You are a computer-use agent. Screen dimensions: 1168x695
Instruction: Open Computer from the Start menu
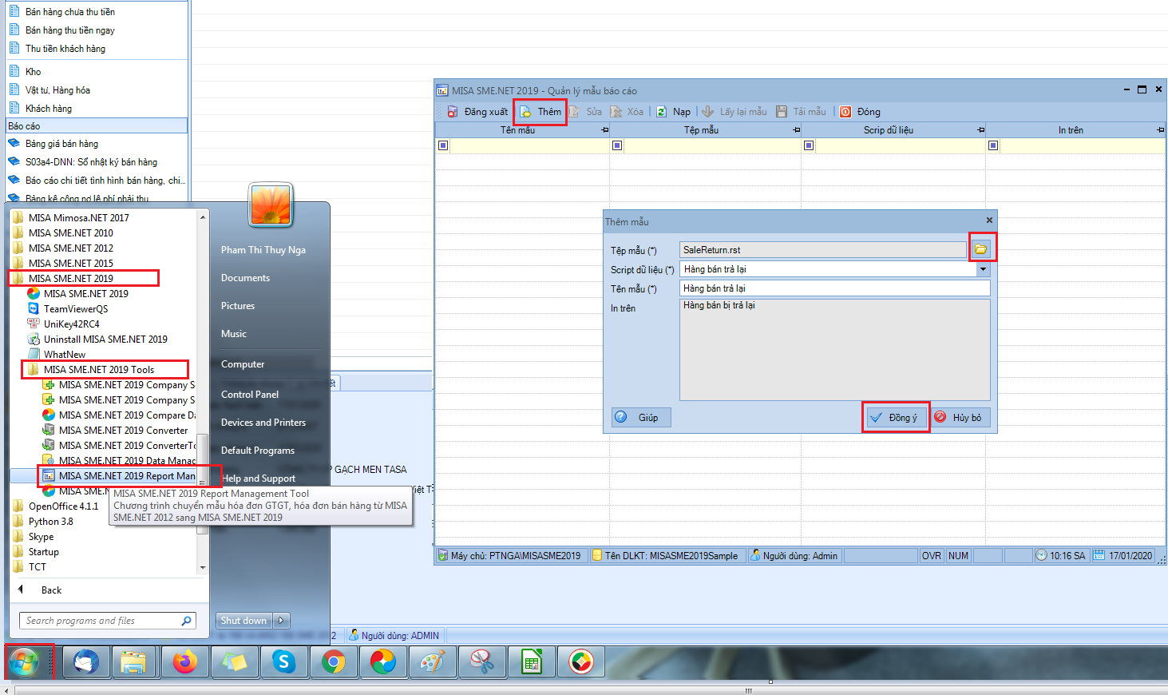243,364
